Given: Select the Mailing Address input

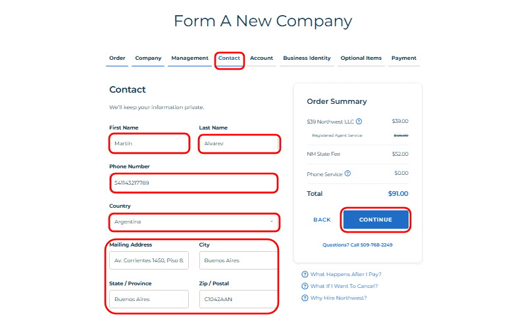Looking at the screenshot, I should 149,260.
